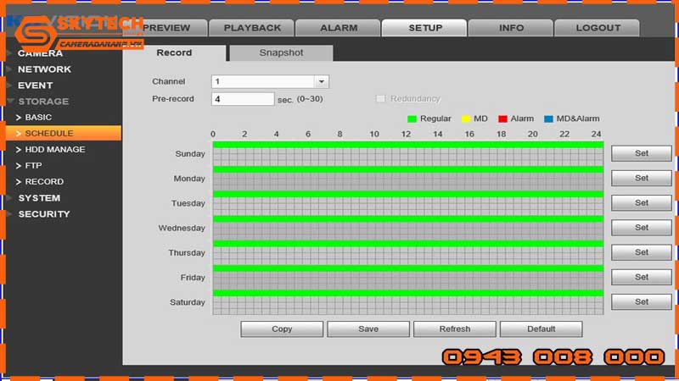The image size is (679, 381).
Task: Enable the Redundancy checkbox
Action: (x=381, y=99)
